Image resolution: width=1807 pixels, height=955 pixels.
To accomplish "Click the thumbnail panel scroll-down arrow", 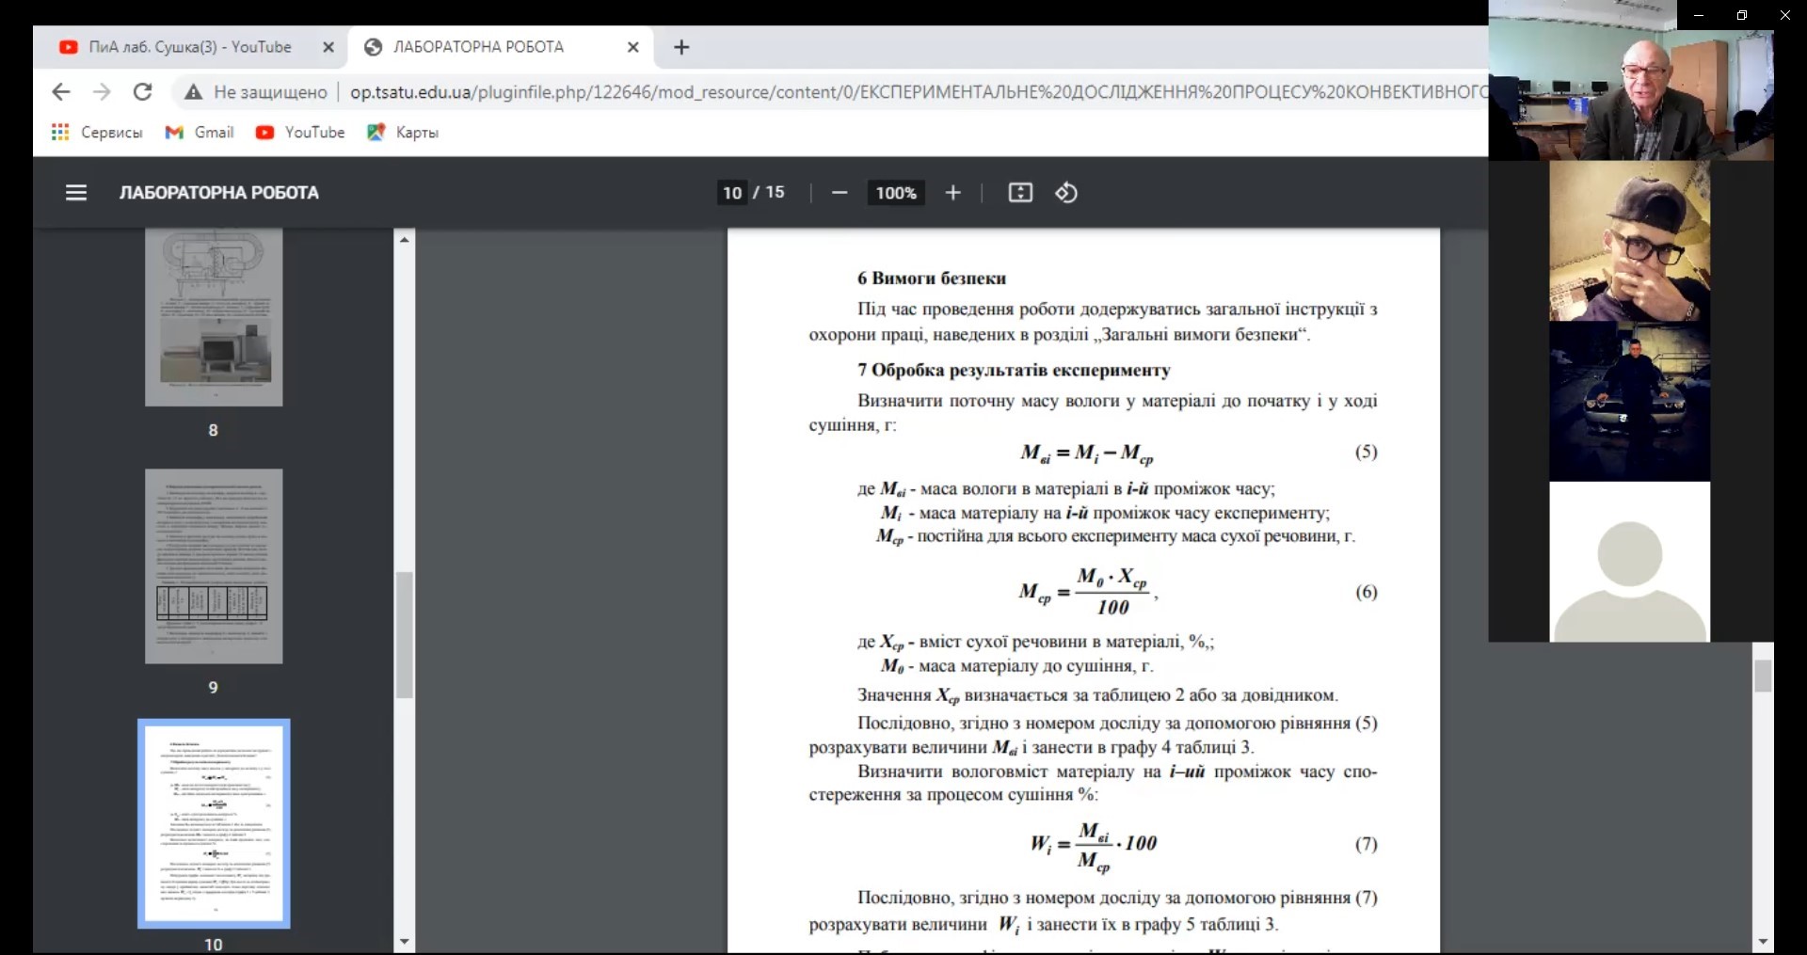I will 405,942.
